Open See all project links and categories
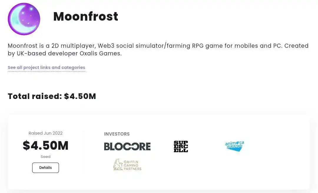The image size is (318, 193). (x=47, y=67)
